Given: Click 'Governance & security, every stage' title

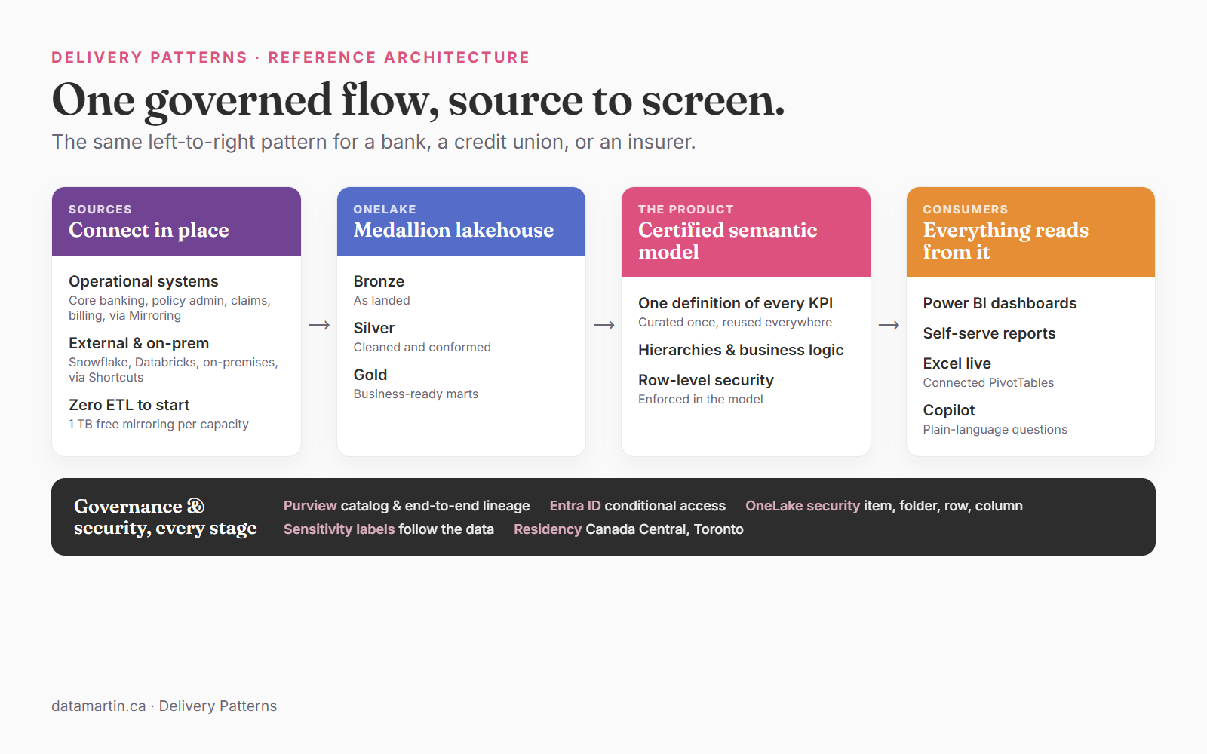Looking at the screenshot, I should [165, 517].
